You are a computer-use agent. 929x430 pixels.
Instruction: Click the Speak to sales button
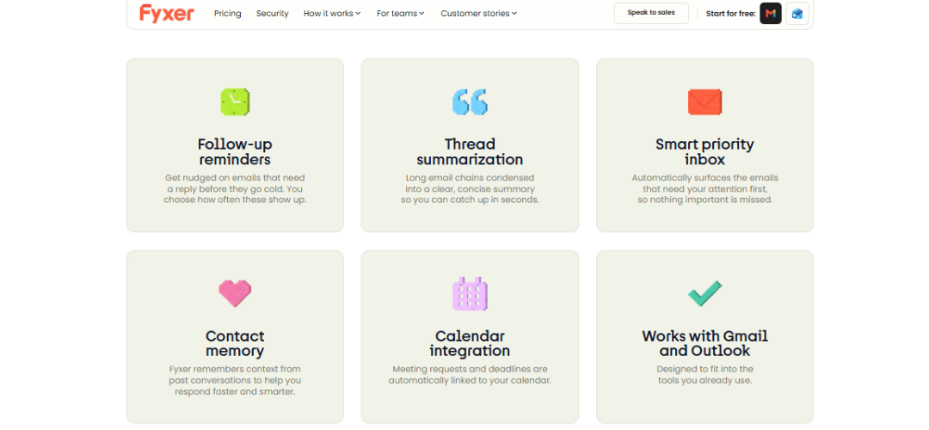click(x=651, y=13)
